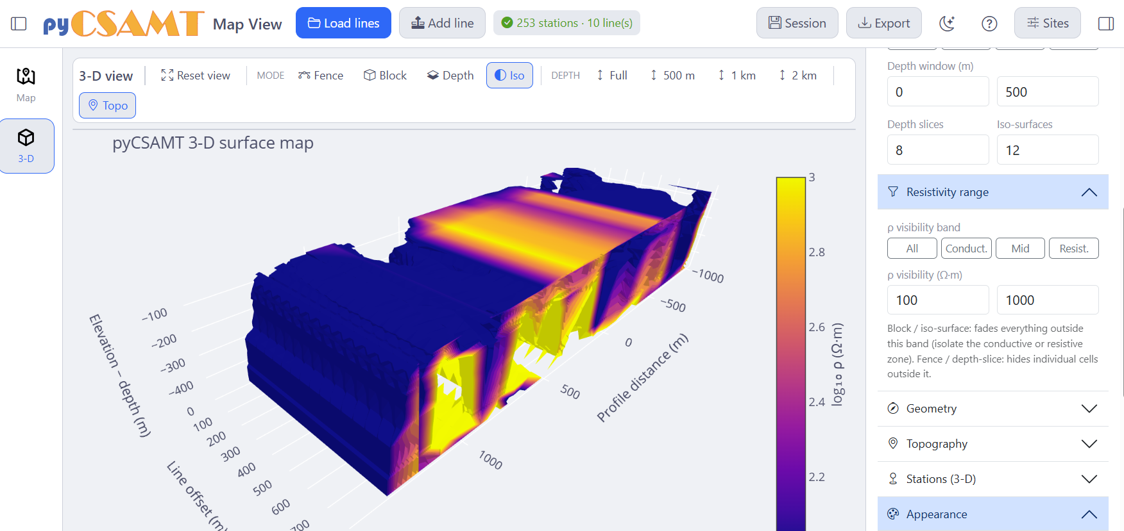This screenshot has height=531, width=1124.
Task: Set depth to 500 m
Action: [x=672, y=76]
